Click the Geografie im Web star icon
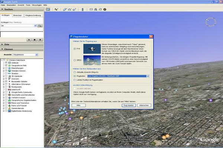The height and width of the screenshot is (148, 223). pyautogui.click(x=9, y=65)
